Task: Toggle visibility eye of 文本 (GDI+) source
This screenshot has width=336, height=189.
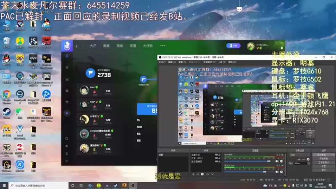Action: [x=216, y=158]
